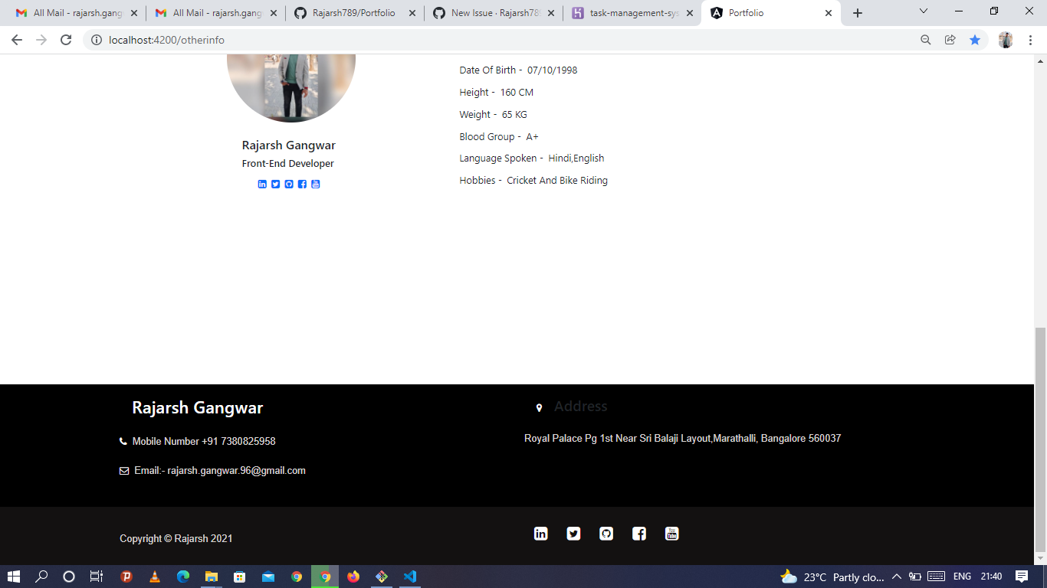Open Visual Studio Code from taskbar

coord(410,577)
